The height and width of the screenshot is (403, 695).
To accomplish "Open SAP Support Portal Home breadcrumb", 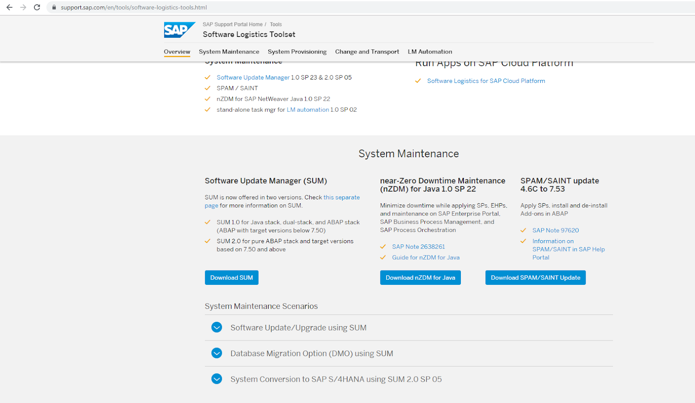I will tap(232, 24).
